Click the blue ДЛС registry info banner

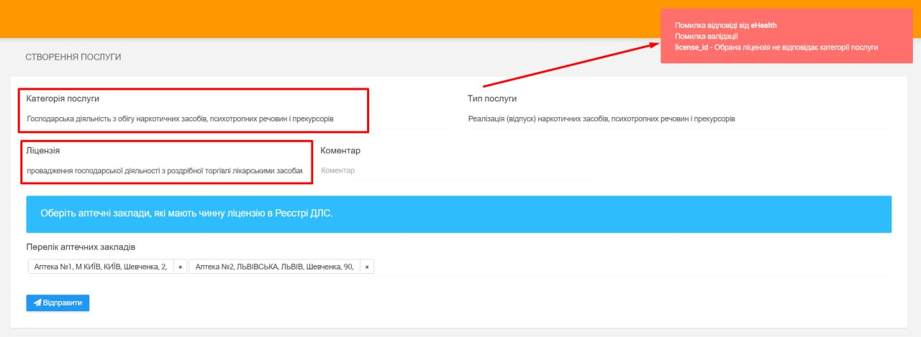point(458,214)
